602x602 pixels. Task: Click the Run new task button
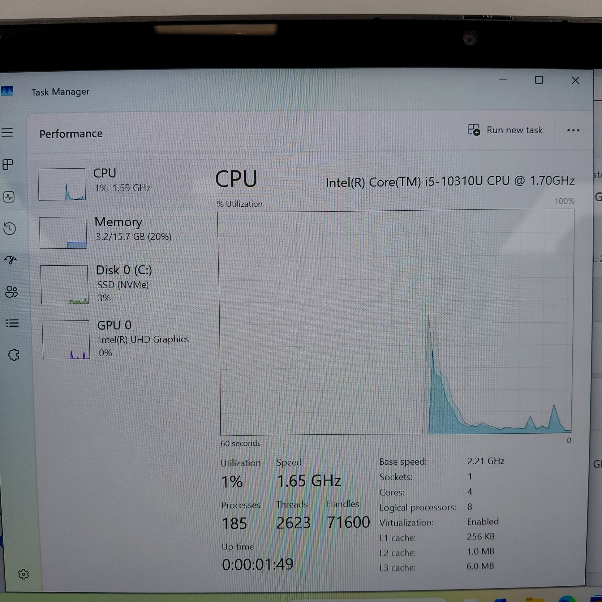click(x=505, y=130)
